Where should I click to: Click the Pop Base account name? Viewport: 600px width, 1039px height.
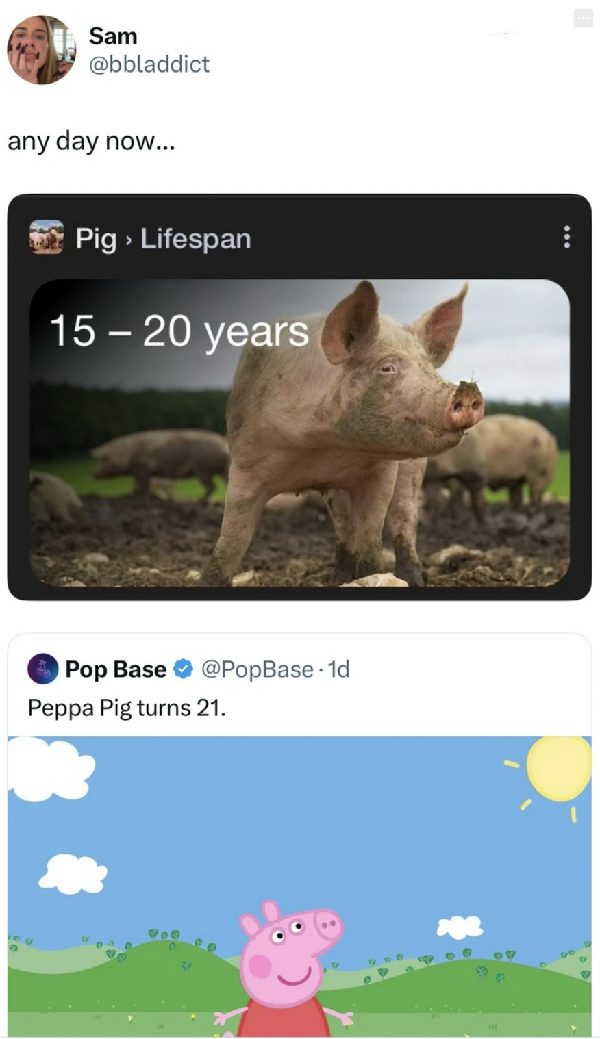click(x=116, y=669)
